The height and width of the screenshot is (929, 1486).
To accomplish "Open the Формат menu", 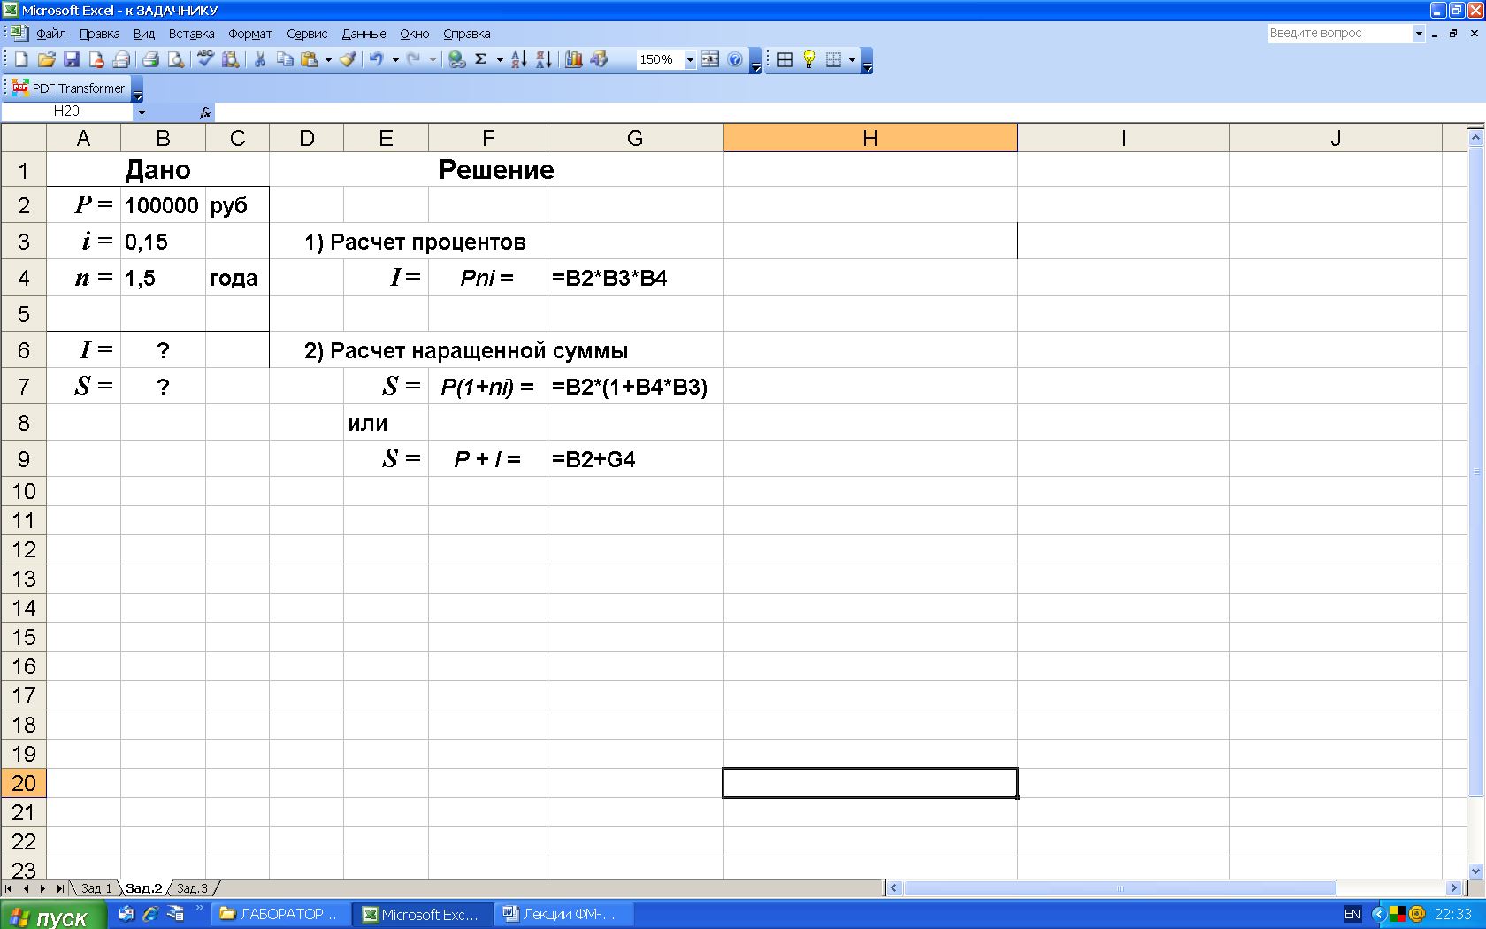I will [250, 34].
